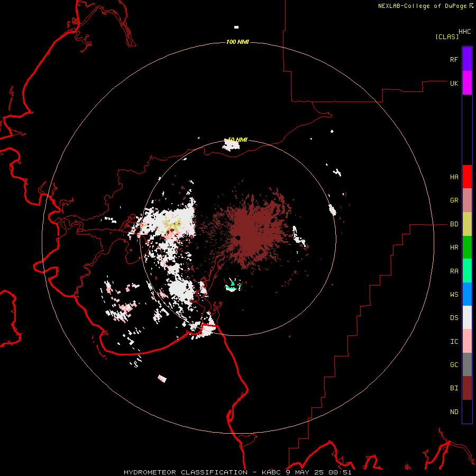Pick the RA rain legend color block
This screenshot has width=476, height=476.
pos(467,271)
